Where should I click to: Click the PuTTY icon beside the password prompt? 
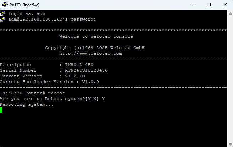point(2,19)
